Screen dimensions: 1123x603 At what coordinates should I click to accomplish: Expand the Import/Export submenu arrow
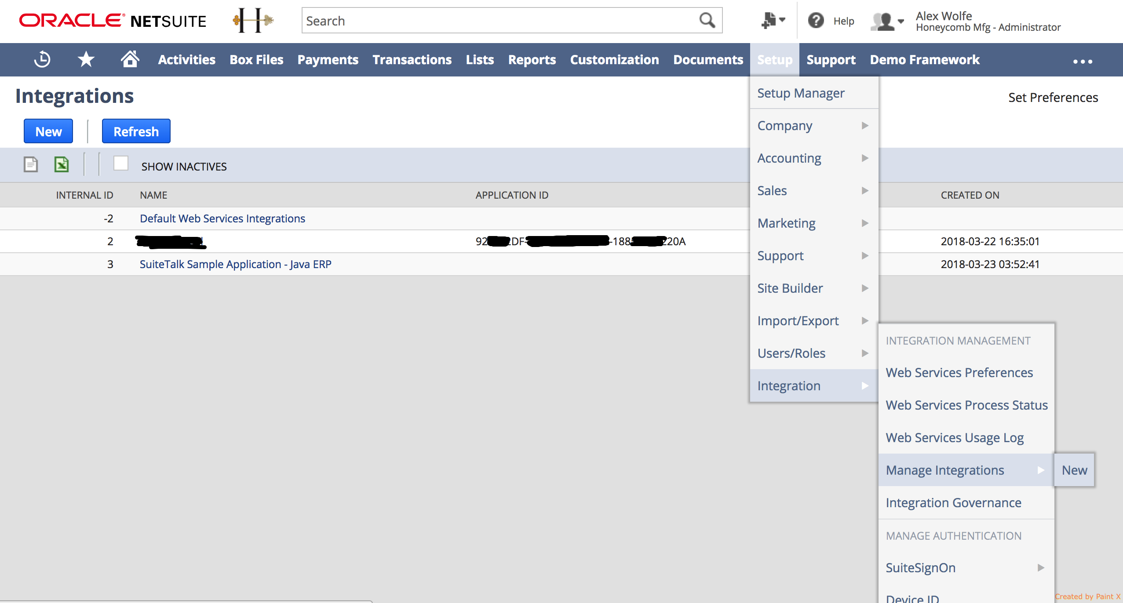click(865, 321)
